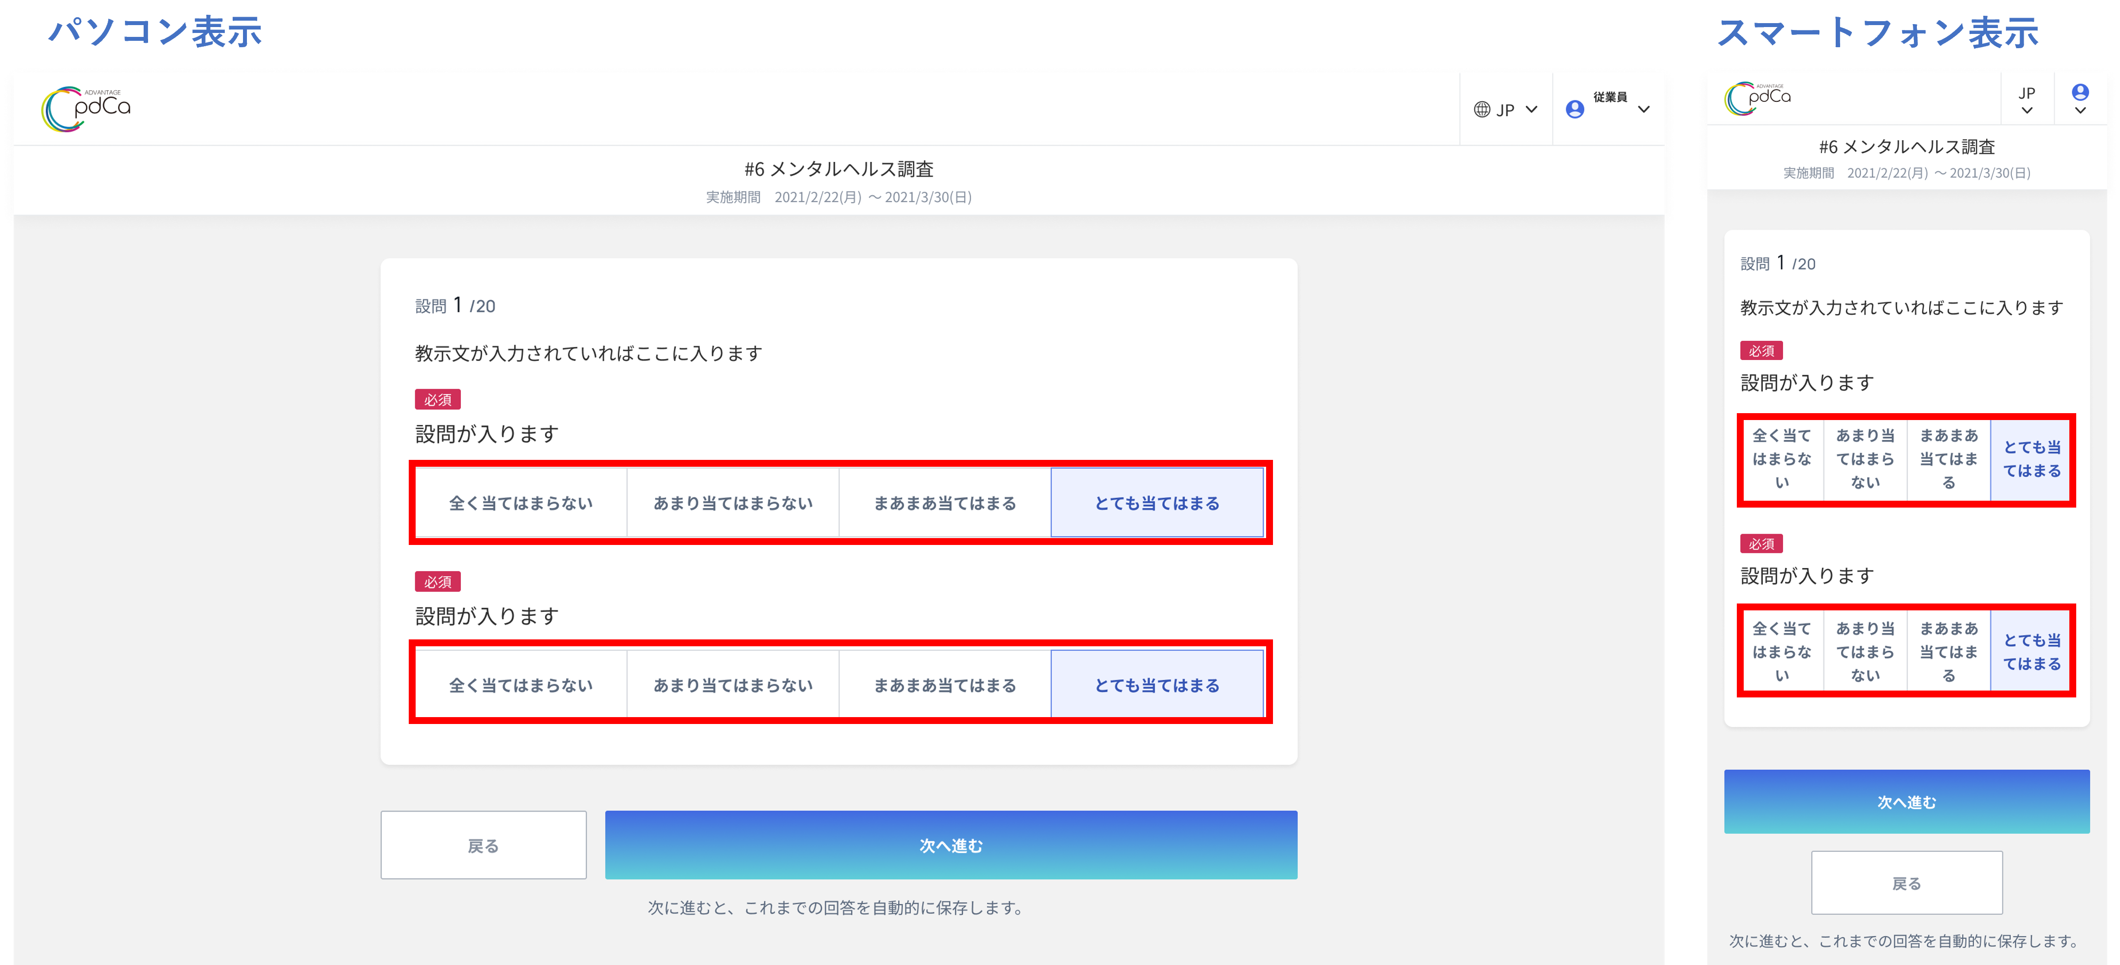The height and width of the screenshot is (965, 2120).
Task: Click first 設問が入ります heading in smartphone view
Action: coord(1807,383)
